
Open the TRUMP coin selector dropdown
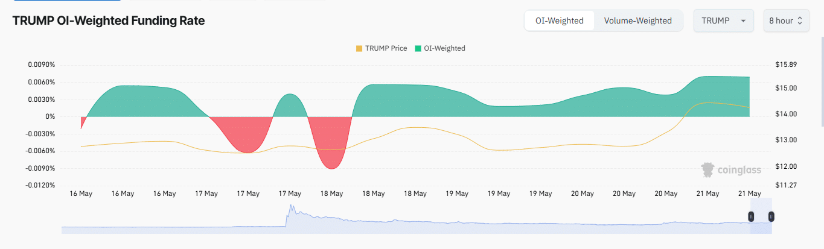[723, 20]
